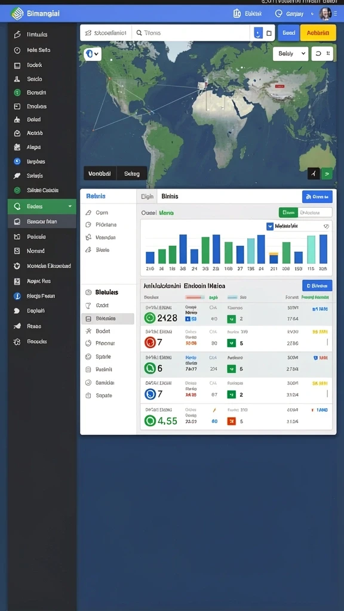Viewport: 344px width, 611px height.
Task: Click the Bimangiai logo icon in header
Action: [17, 14]
